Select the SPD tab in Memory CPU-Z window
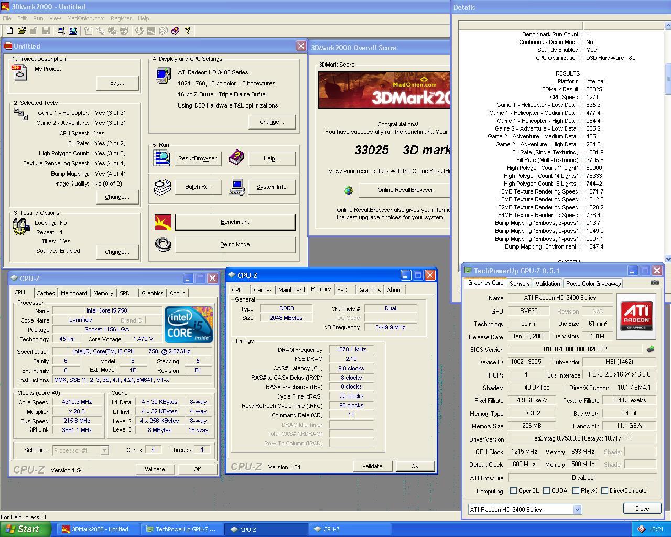 coord(342,290)
